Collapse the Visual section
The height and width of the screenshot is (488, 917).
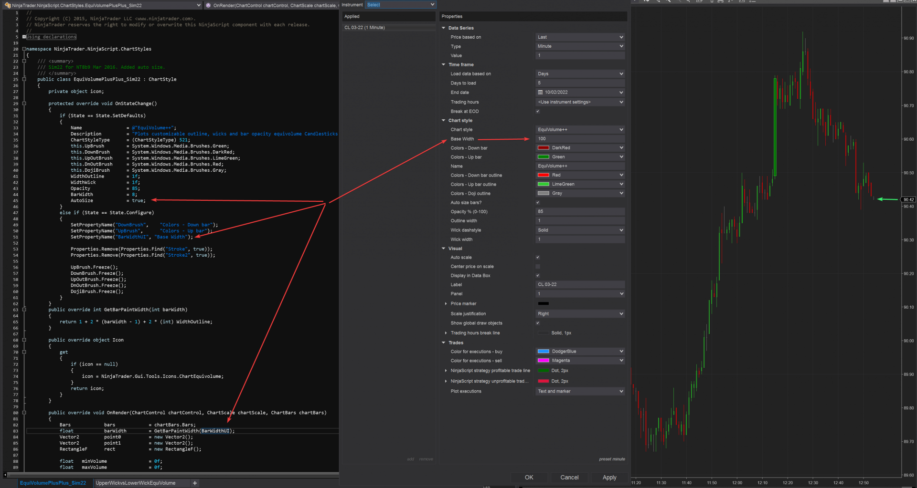tap(444, 249)
